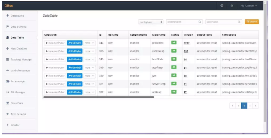The height and width of the screenshot is (138, 271).
Task: Go to next page arrow in pagination
Action: click(250, 106)
